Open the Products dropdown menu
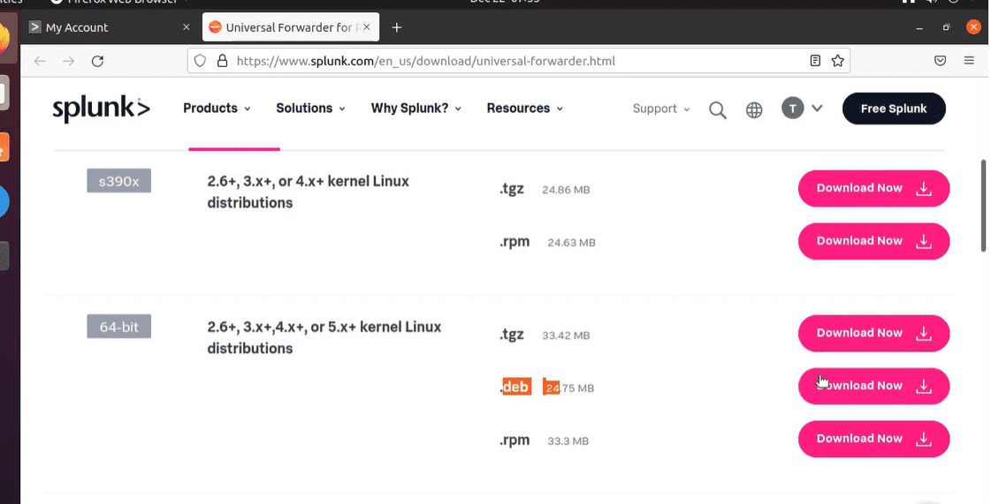999x504 pixels. pyautogui.click(x=217, y=109)
